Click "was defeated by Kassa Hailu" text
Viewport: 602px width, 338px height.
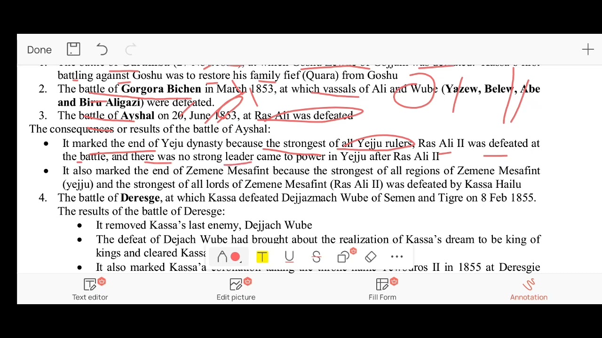point(453,184)
